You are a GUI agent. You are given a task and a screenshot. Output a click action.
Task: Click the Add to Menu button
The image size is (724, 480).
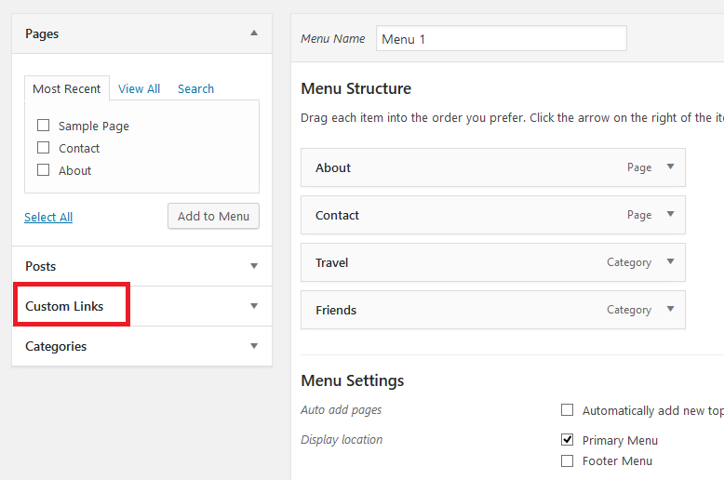click(x=213, y=216)
